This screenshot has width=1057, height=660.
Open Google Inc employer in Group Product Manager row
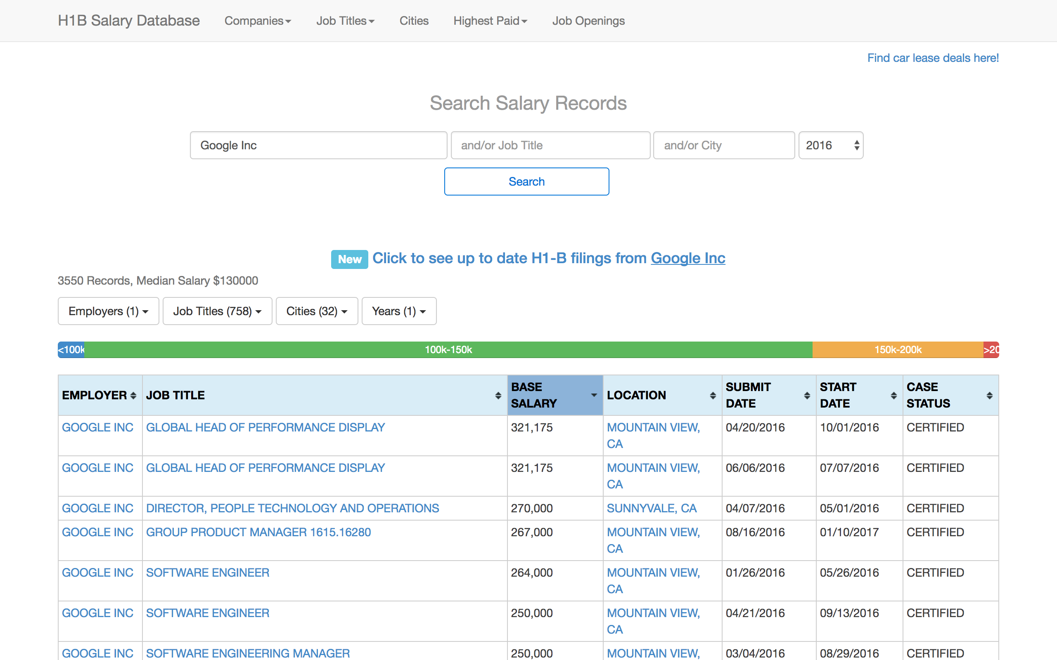(x=97, y=532)
